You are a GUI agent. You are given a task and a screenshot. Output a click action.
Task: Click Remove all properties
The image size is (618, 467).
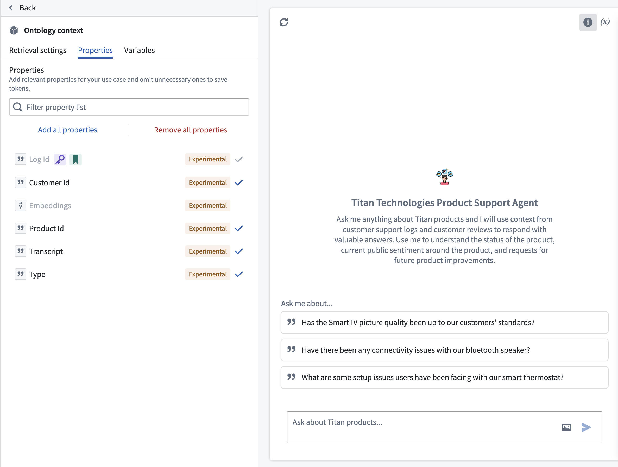[x=190, y=130]
